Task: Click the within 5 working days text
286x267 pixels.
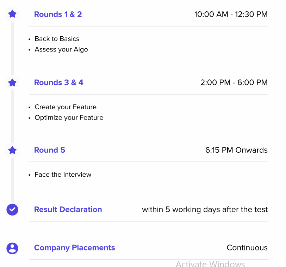Action: [205, 210]
